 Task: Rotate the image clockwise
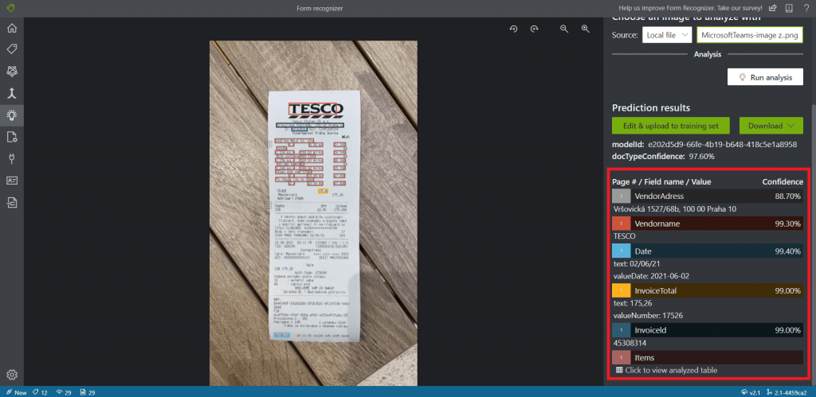(534, 29)
